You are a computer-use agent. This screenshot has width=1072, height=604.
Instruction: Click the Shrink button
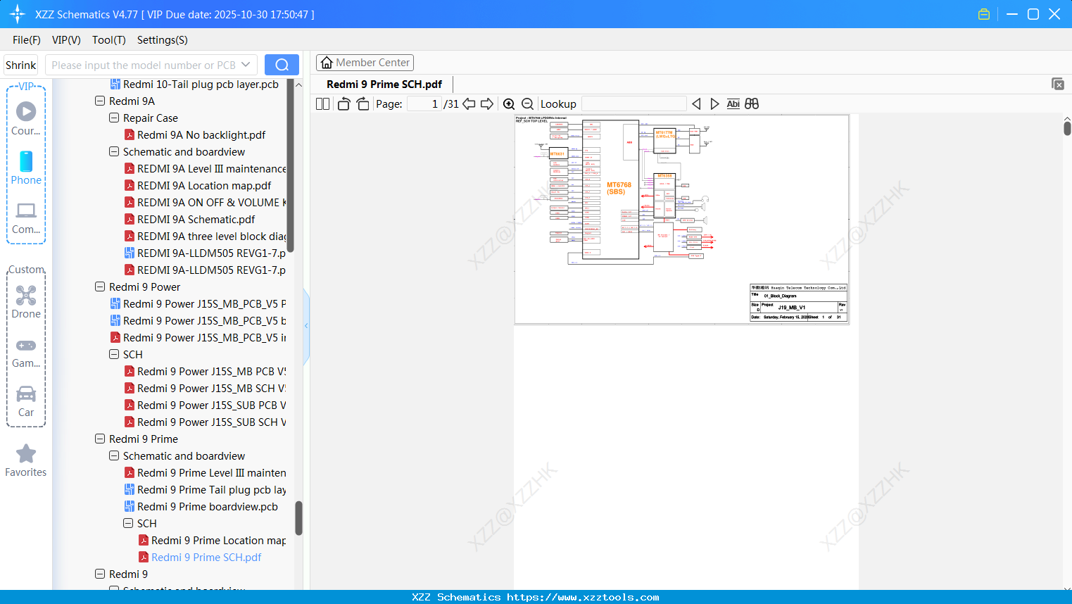[x=20, y=65]
